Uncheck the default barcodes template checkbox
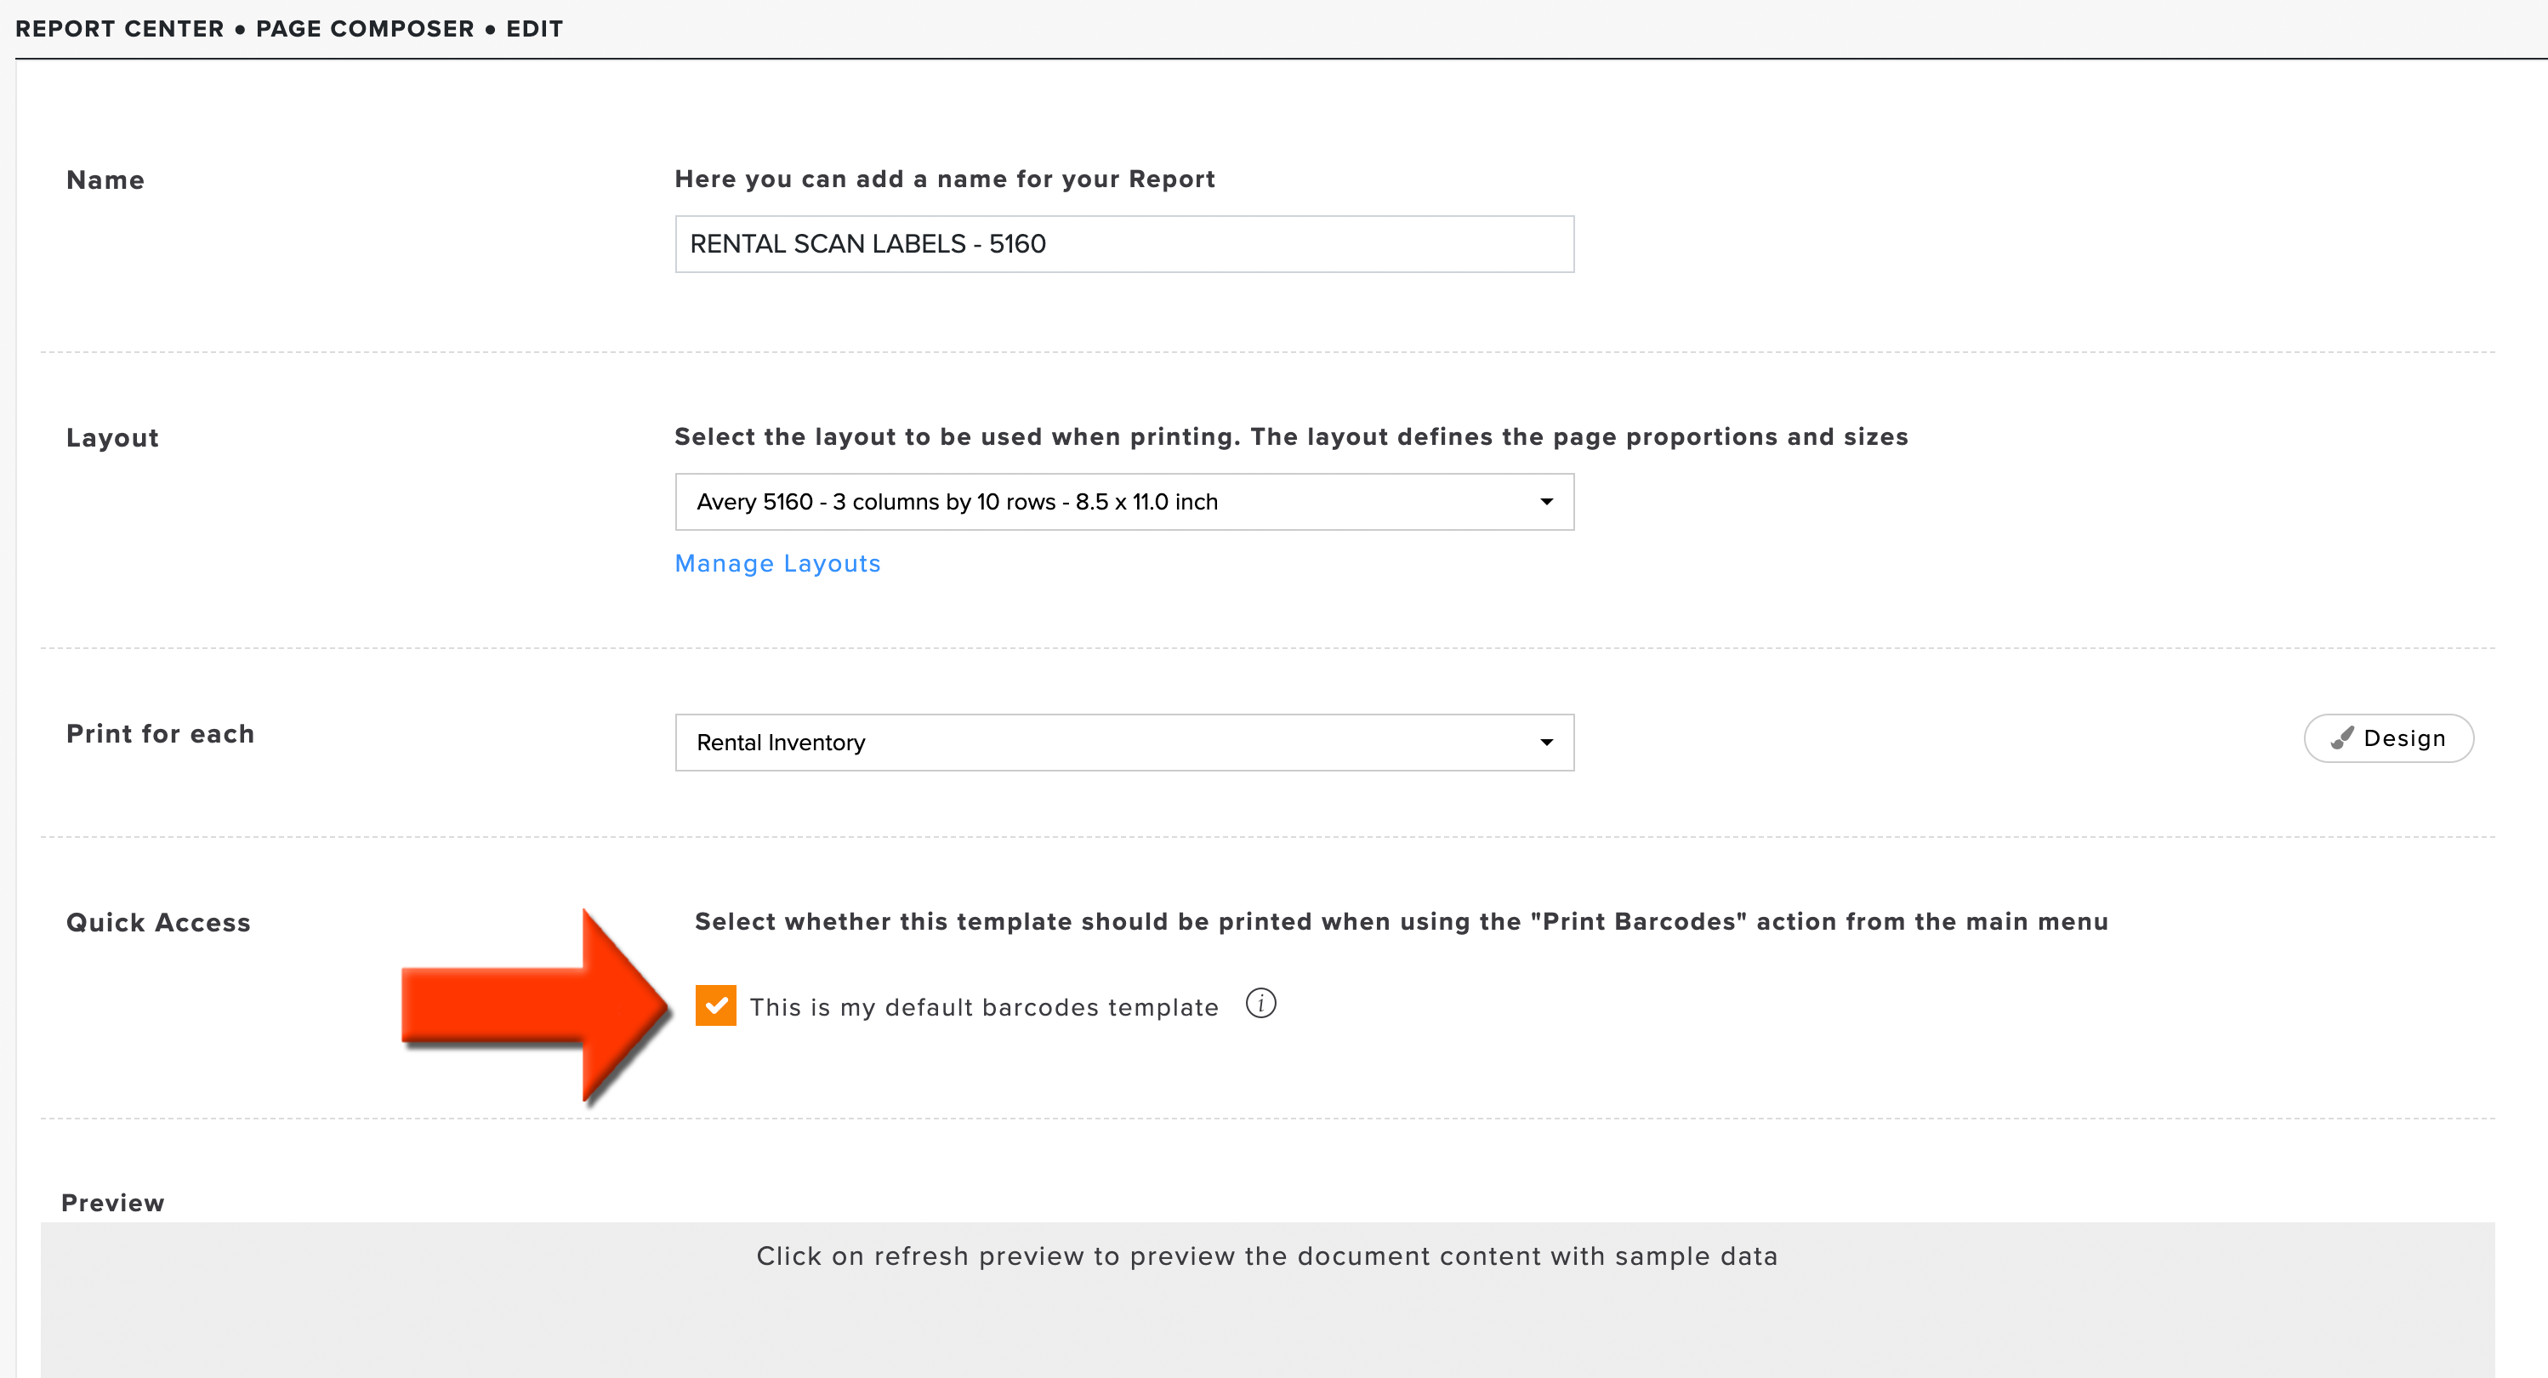Screen dimensions: 2548x1378 coord(715,1005)
